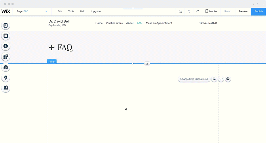Click the strip Stretch arrows icon
Viewport: 266px width, 143px height.
point(221,79)
